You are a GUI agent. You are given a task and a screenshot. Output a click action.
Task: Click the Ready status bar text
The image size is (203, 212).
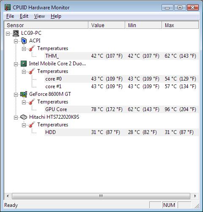[11, 205]
